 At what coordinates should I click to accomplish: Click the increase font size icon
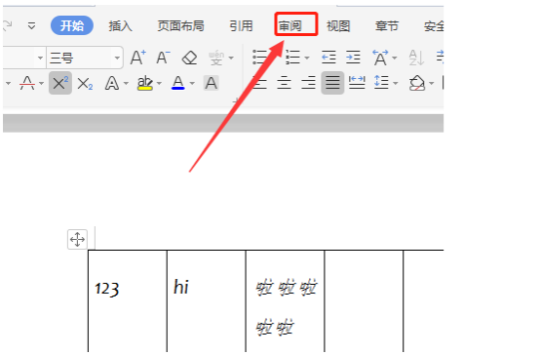tap(138, 58)
